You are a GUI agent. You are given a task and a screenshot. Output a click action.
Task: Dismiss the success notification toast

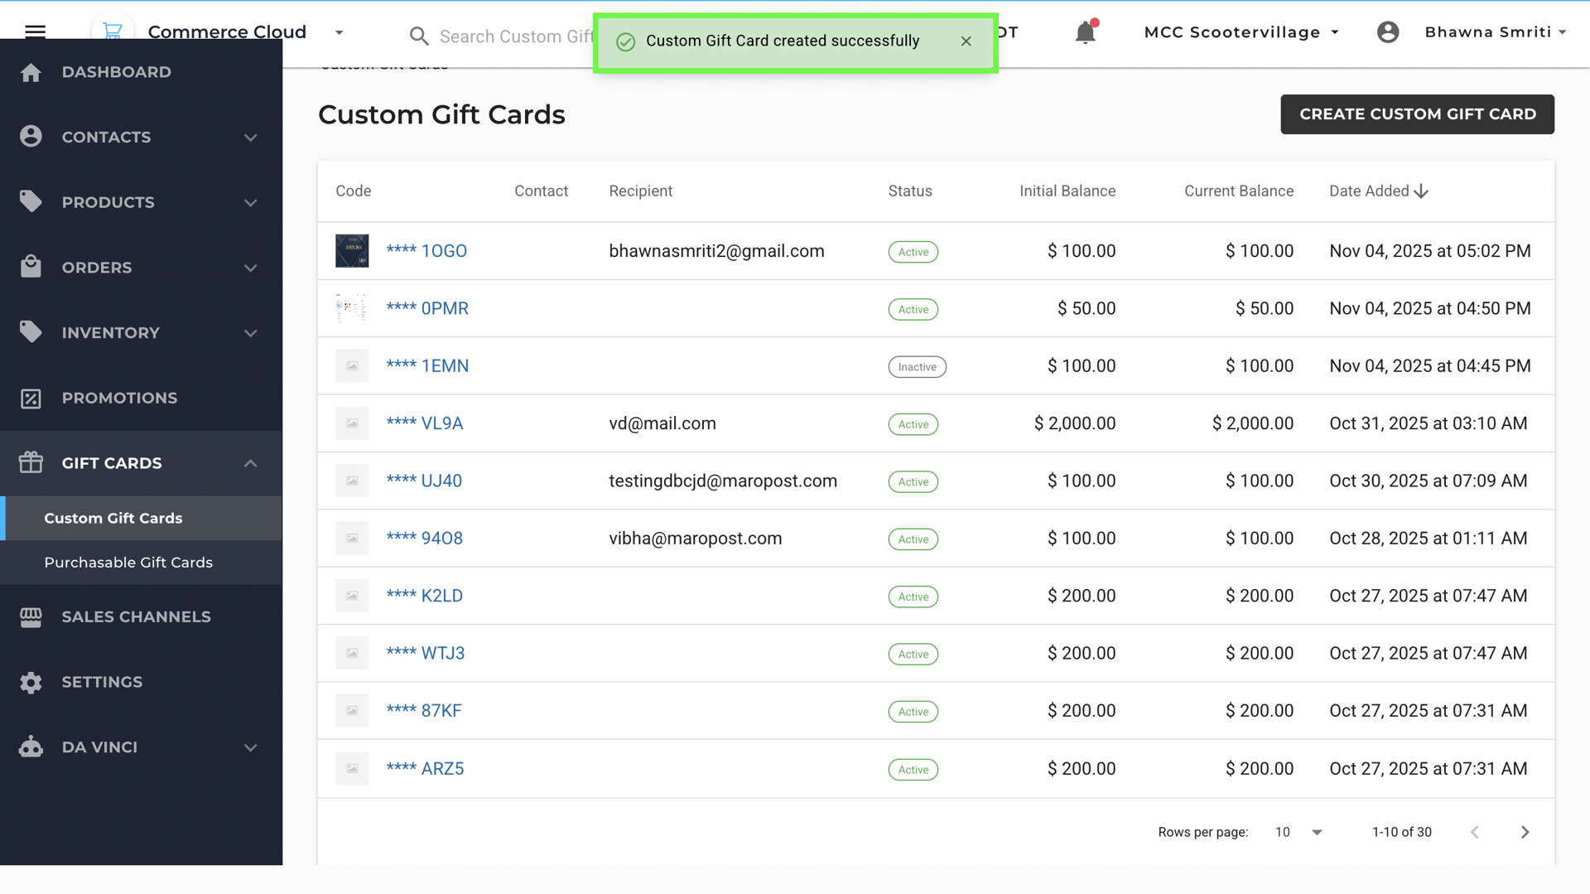[966, 41]
